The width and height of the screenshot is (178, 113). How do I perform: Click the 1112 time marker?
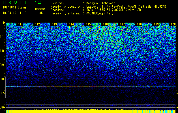[x=37, y=24]
